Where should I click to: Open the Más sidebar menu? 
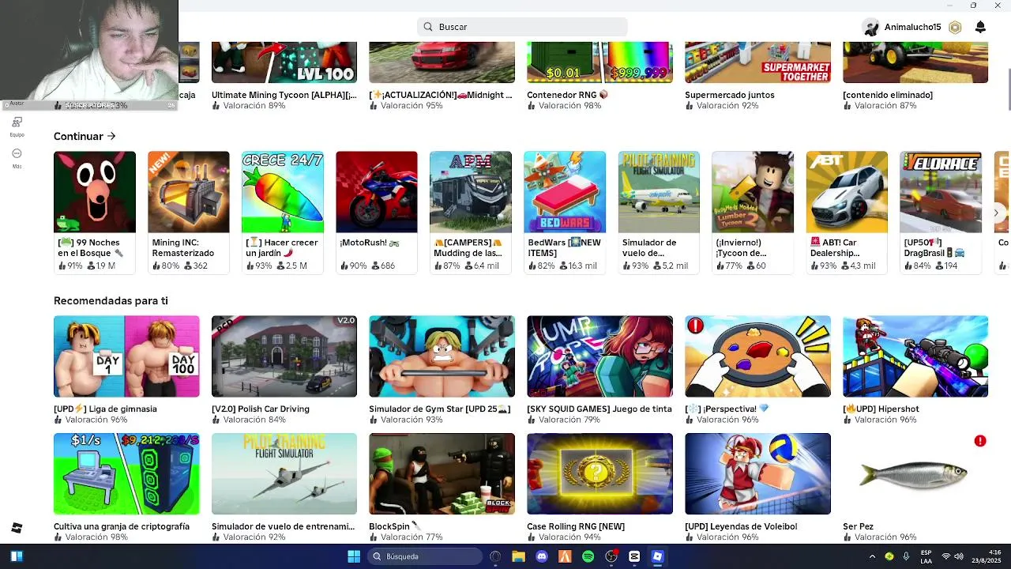17,153
